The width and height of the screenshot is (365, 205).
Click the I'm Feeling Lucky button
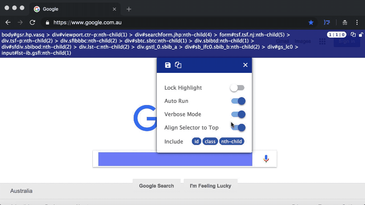(x=210, y=186)
